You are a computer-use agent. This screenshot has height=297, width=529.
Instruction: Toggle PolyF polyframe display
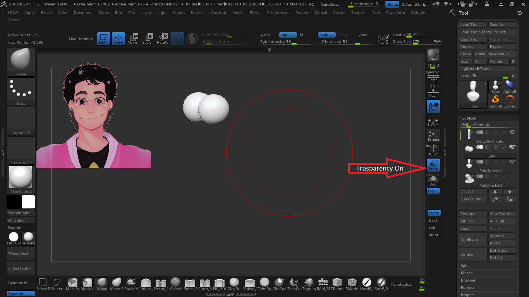433,150
